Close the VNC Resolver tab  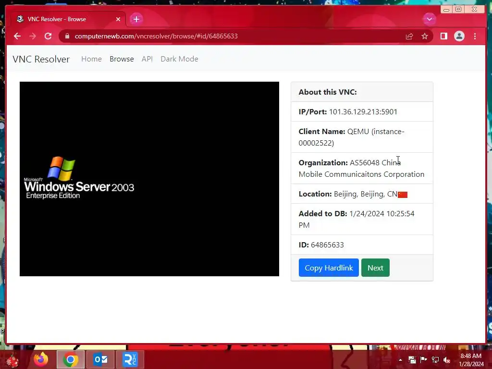[118, 19]
